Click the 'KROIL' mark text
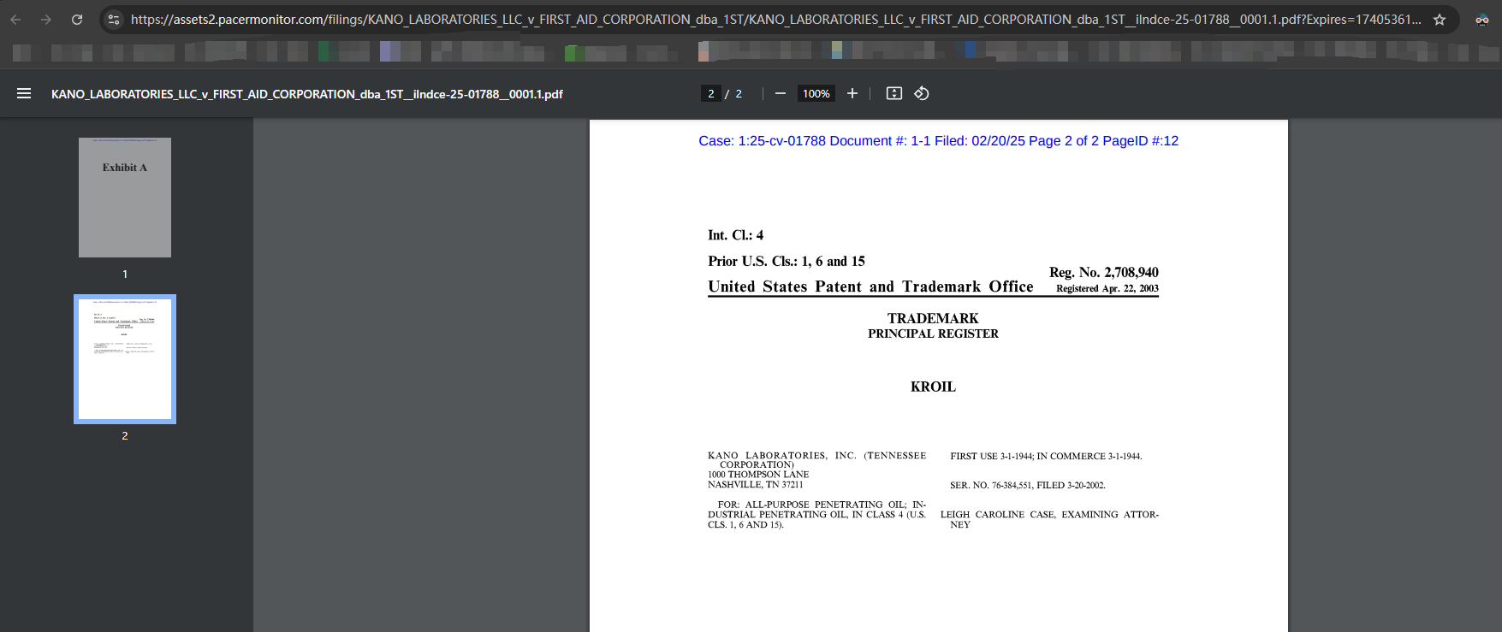This screenshot has height=632, width=1502. coord(933,387)
